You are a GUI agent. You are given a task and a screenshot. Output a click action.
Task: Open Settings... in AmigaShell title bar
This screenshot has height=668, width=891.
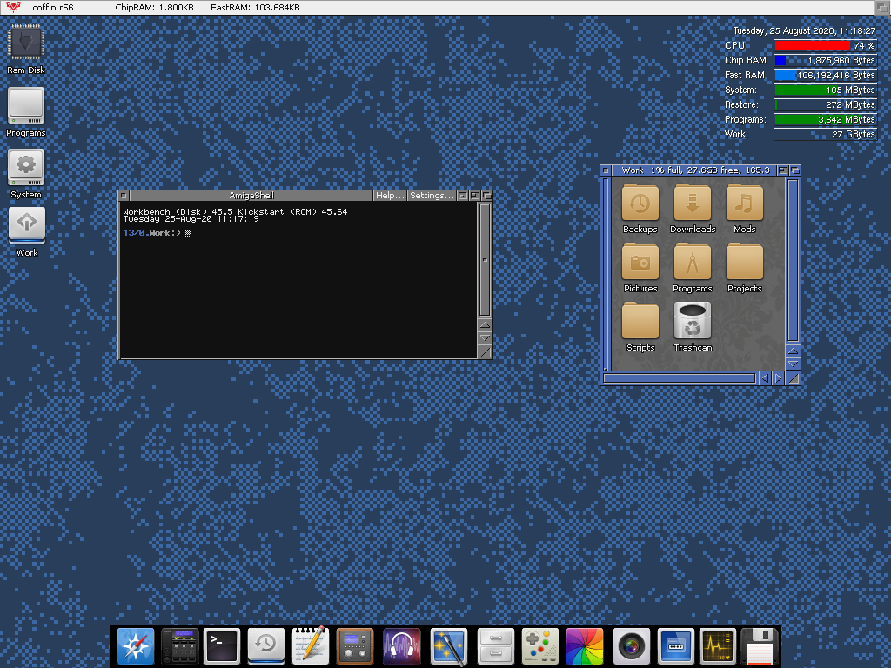click(x=432, y=196)
